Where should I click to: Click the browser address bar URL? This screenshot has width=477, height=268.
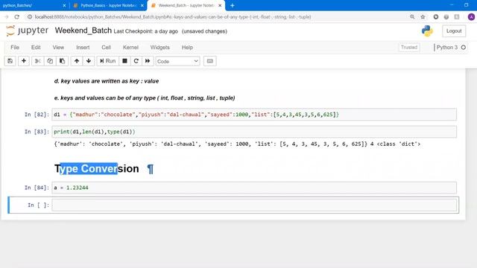pyautogui.click(x=173, y=17)
